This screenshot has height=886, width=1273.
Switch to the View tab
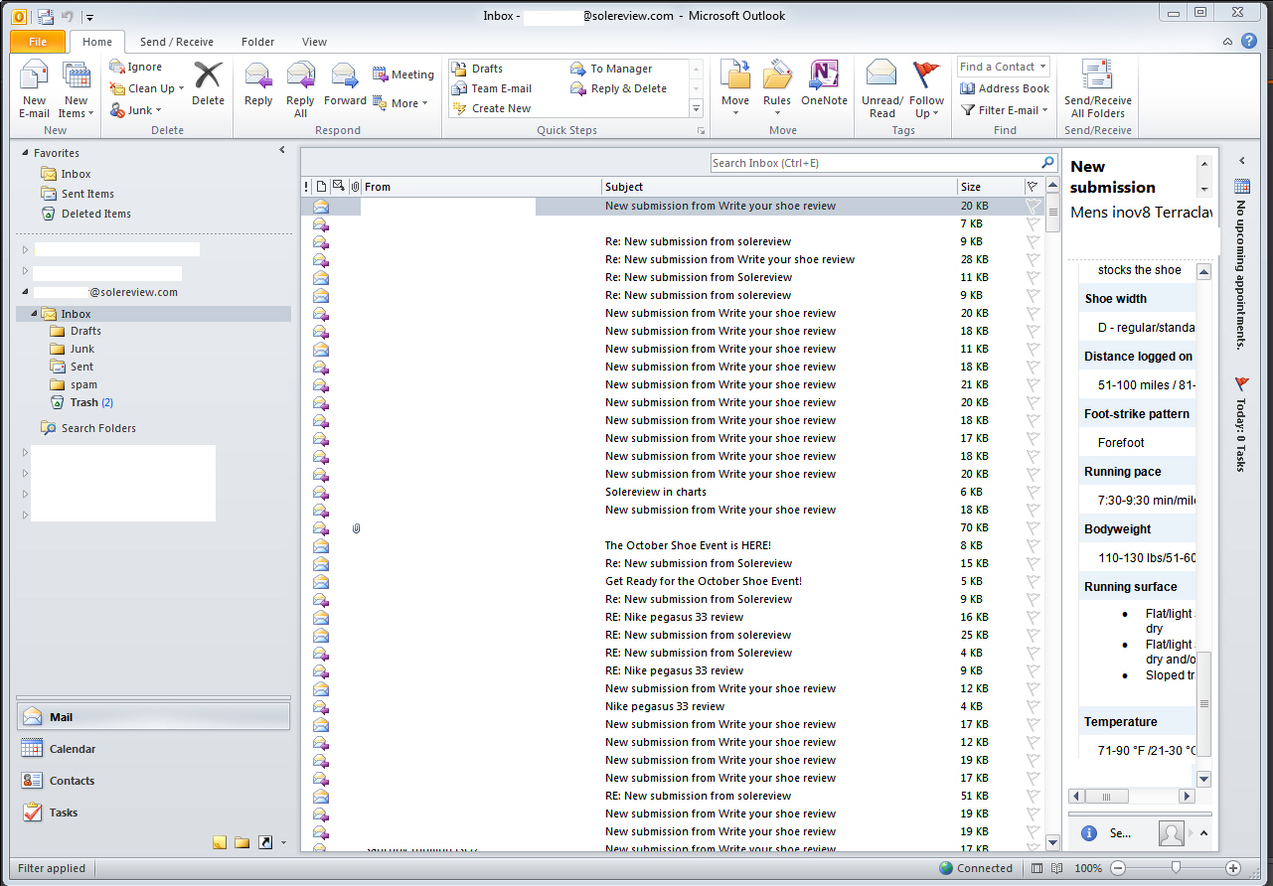(314, 42)
